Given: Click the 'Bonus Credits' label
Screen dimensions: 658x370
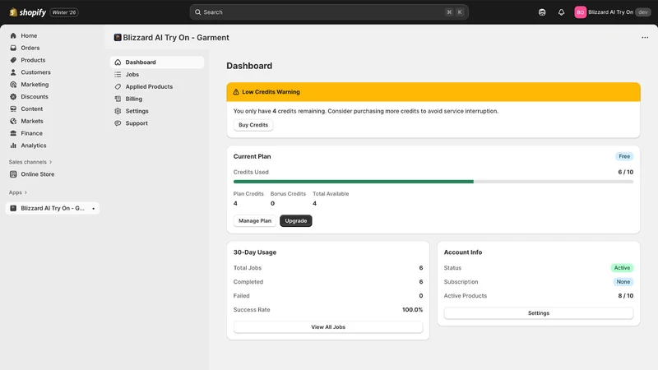Looking at the screenshot, I should [288, 194].
